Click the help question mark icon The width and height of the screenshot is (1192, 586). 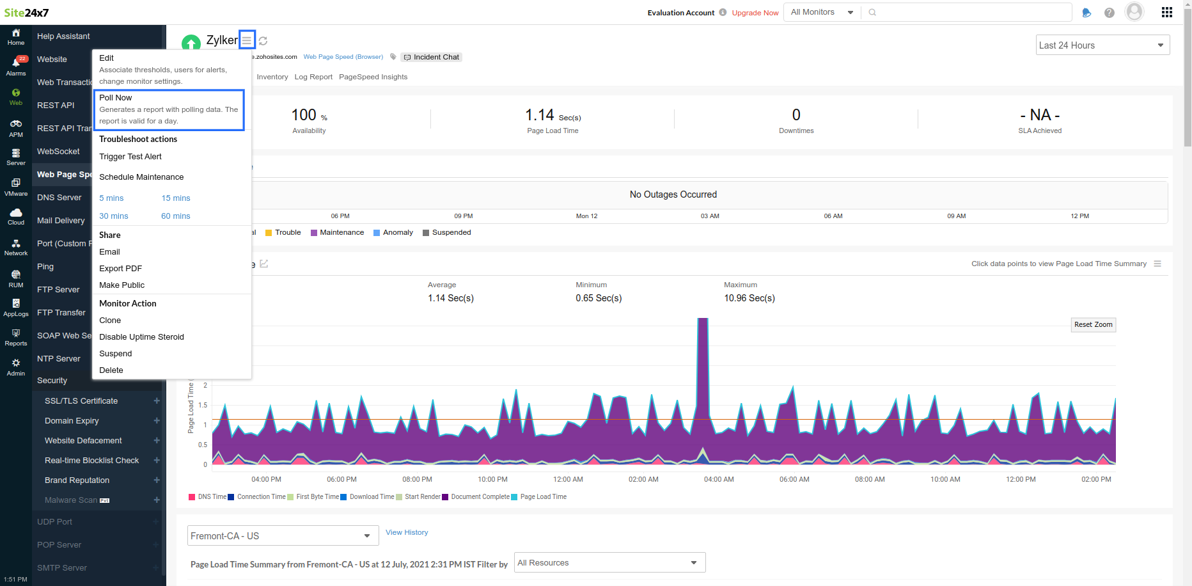click(x=1110, y=13)
